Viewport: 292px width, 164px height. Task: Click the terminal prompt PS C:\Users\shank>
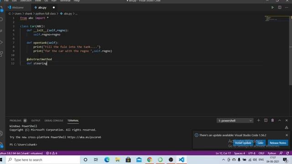click(x=23, y=144)
